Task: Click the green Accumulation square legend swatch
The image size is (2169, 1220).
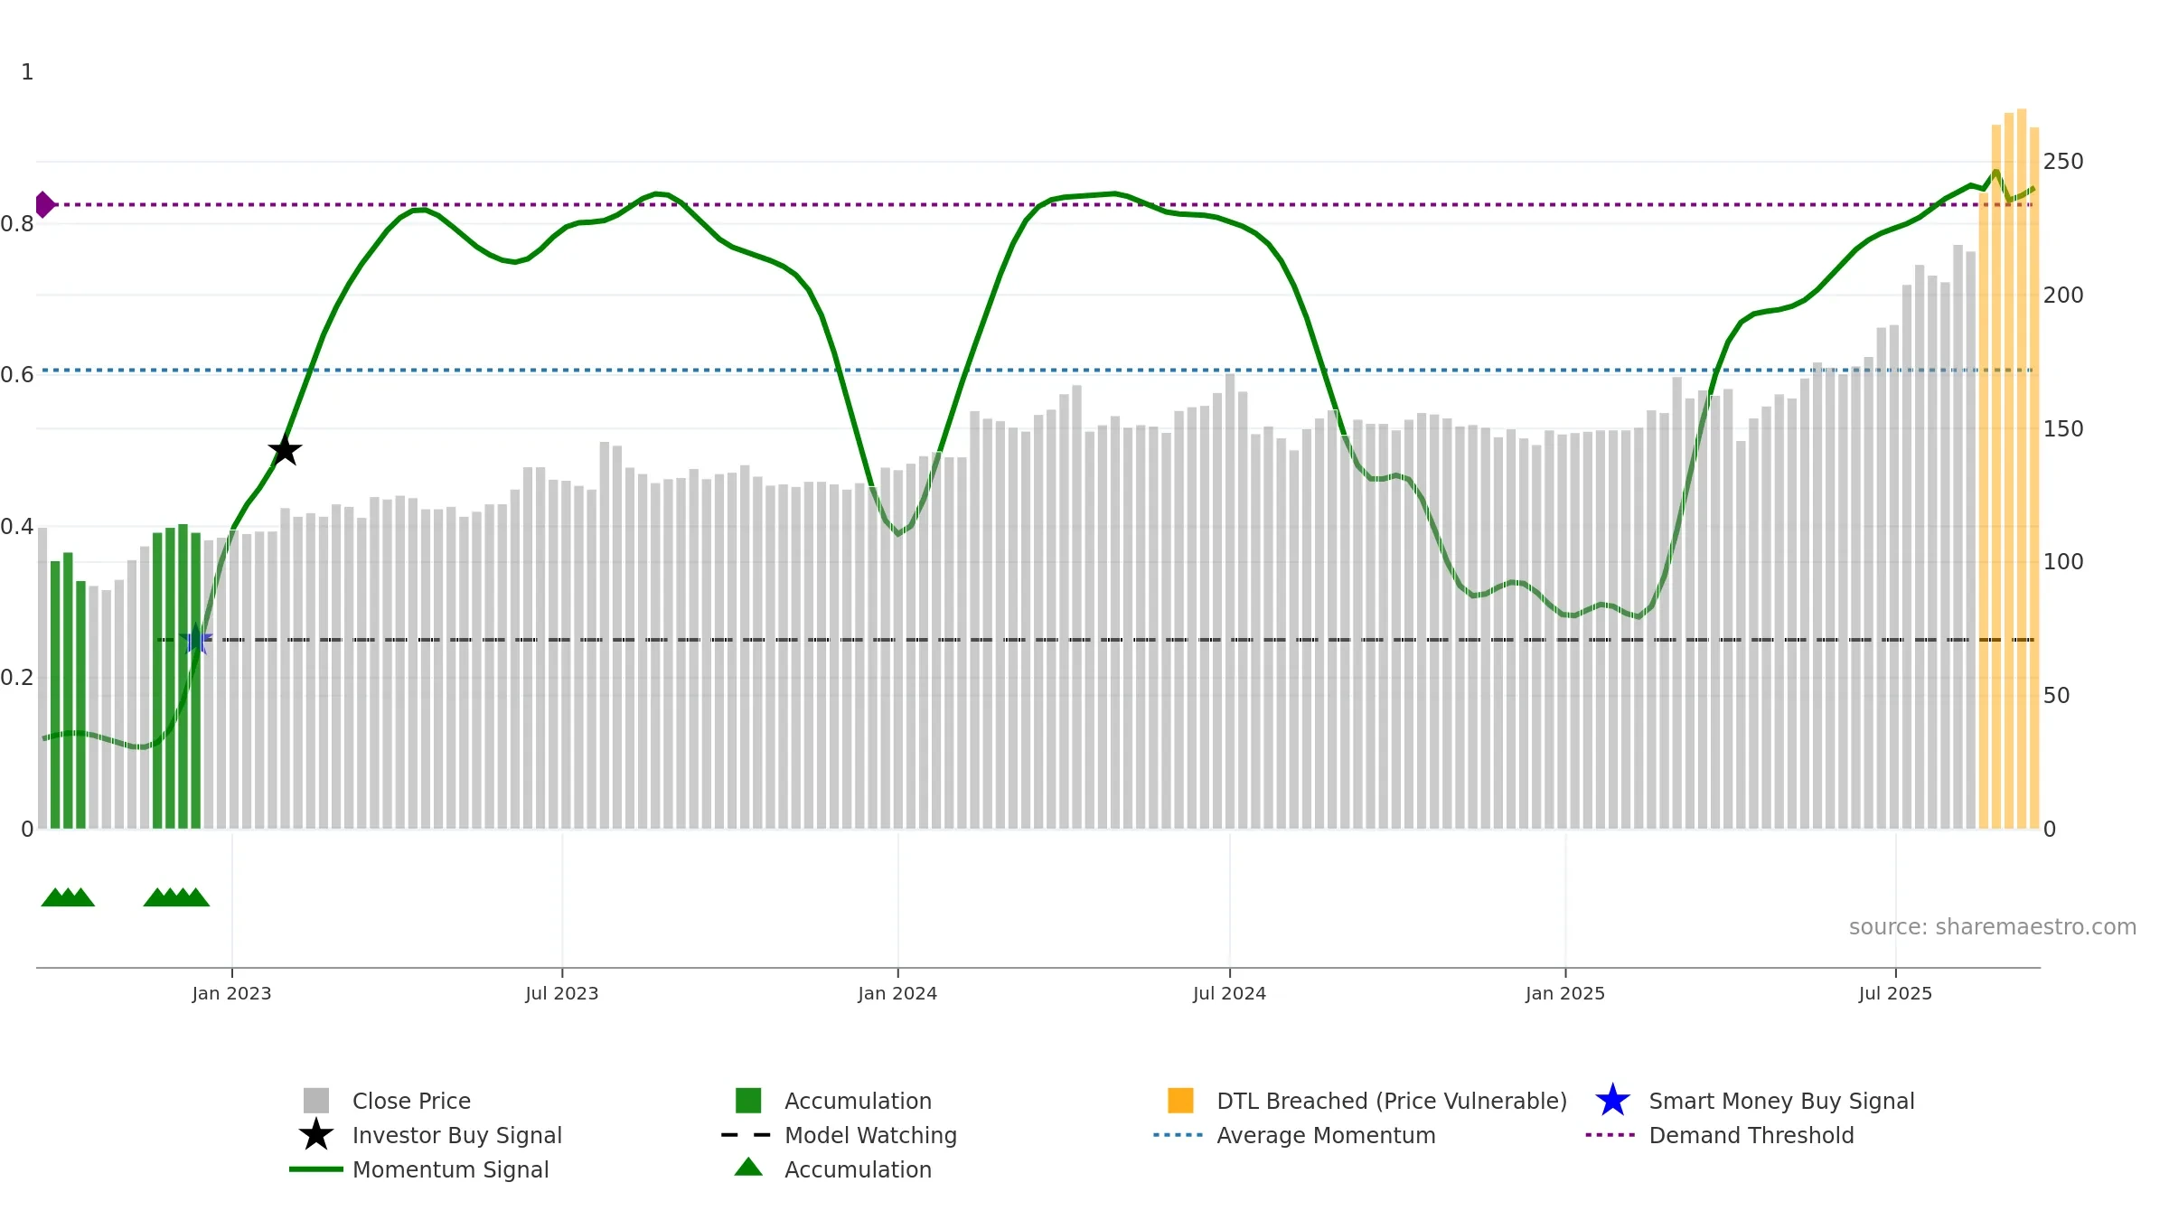Action: pos(748,1101)
